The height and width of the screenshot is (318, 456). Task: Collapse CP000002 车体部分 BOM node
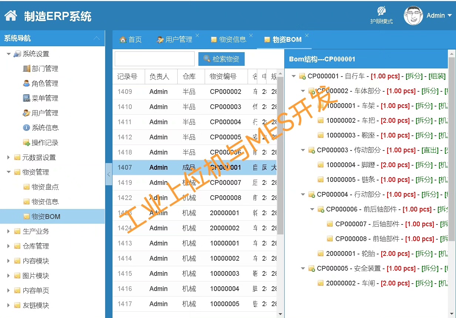[x=303, y=91]
